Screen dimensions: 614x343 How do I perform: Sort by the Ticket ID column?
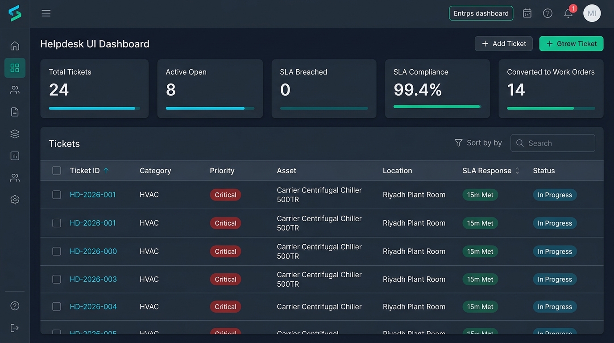click(89, 171)
